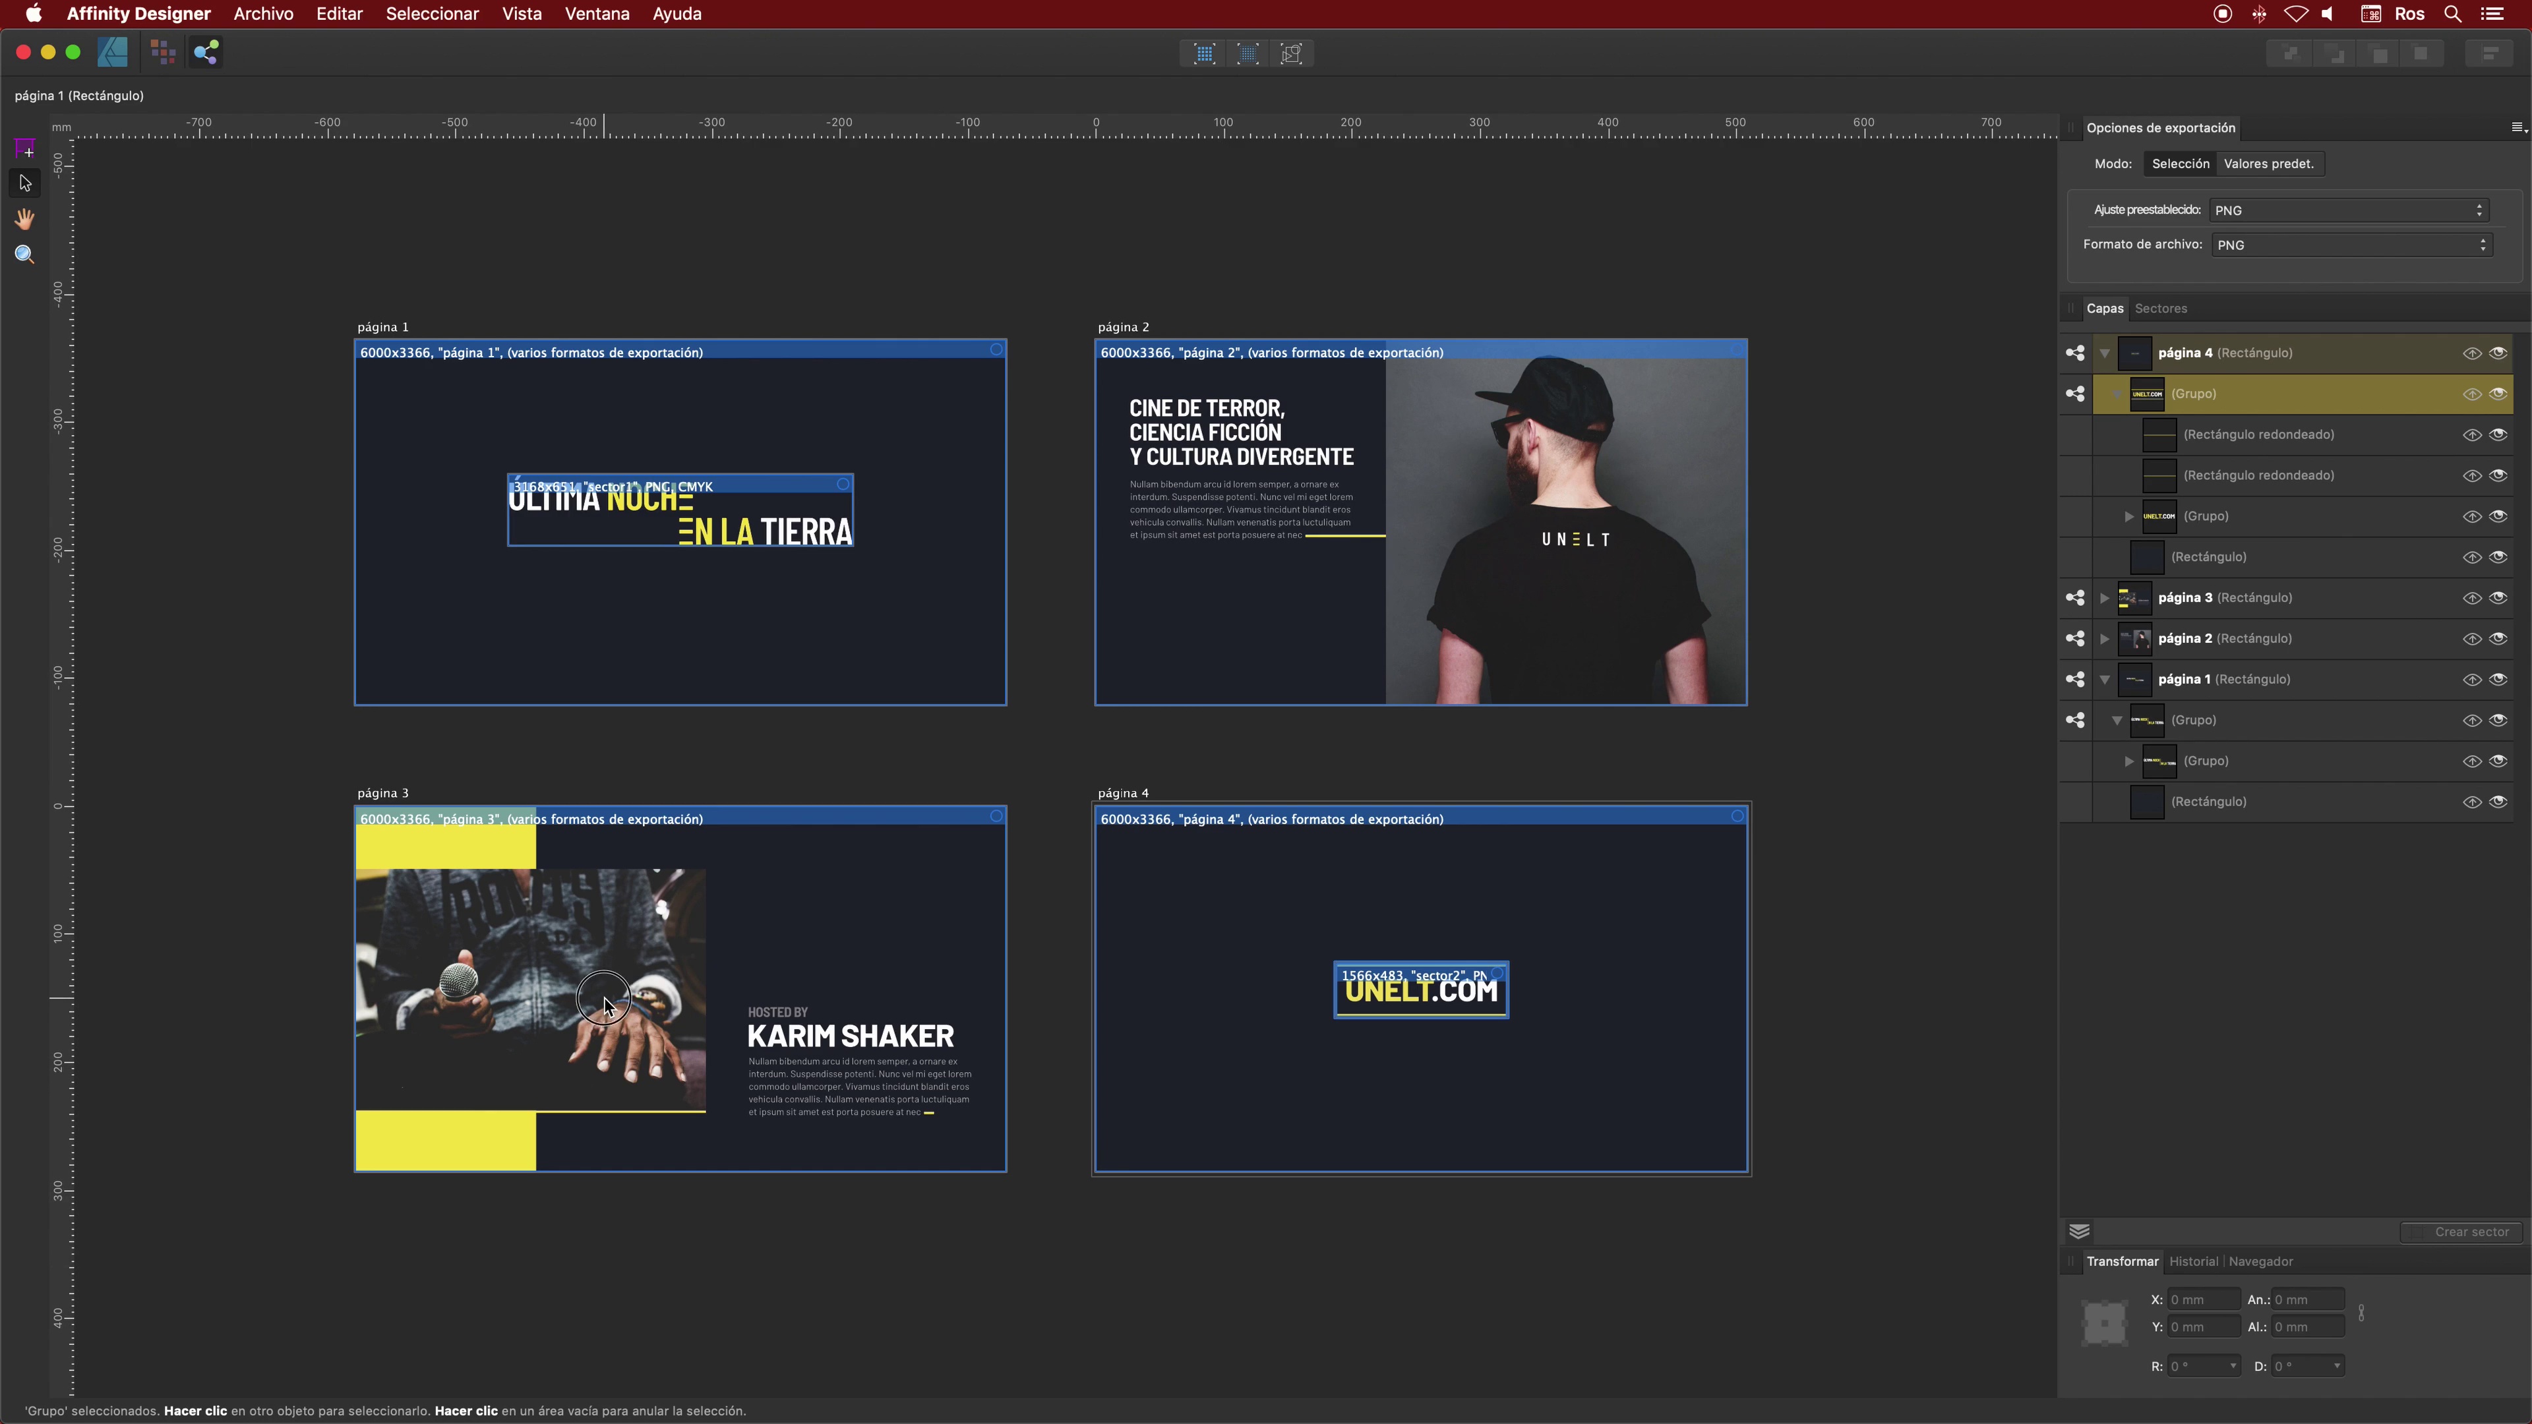Click the third toolbar icon with overlapping shapes
Screen dimensions: 2532x1424
(1292, 54)
